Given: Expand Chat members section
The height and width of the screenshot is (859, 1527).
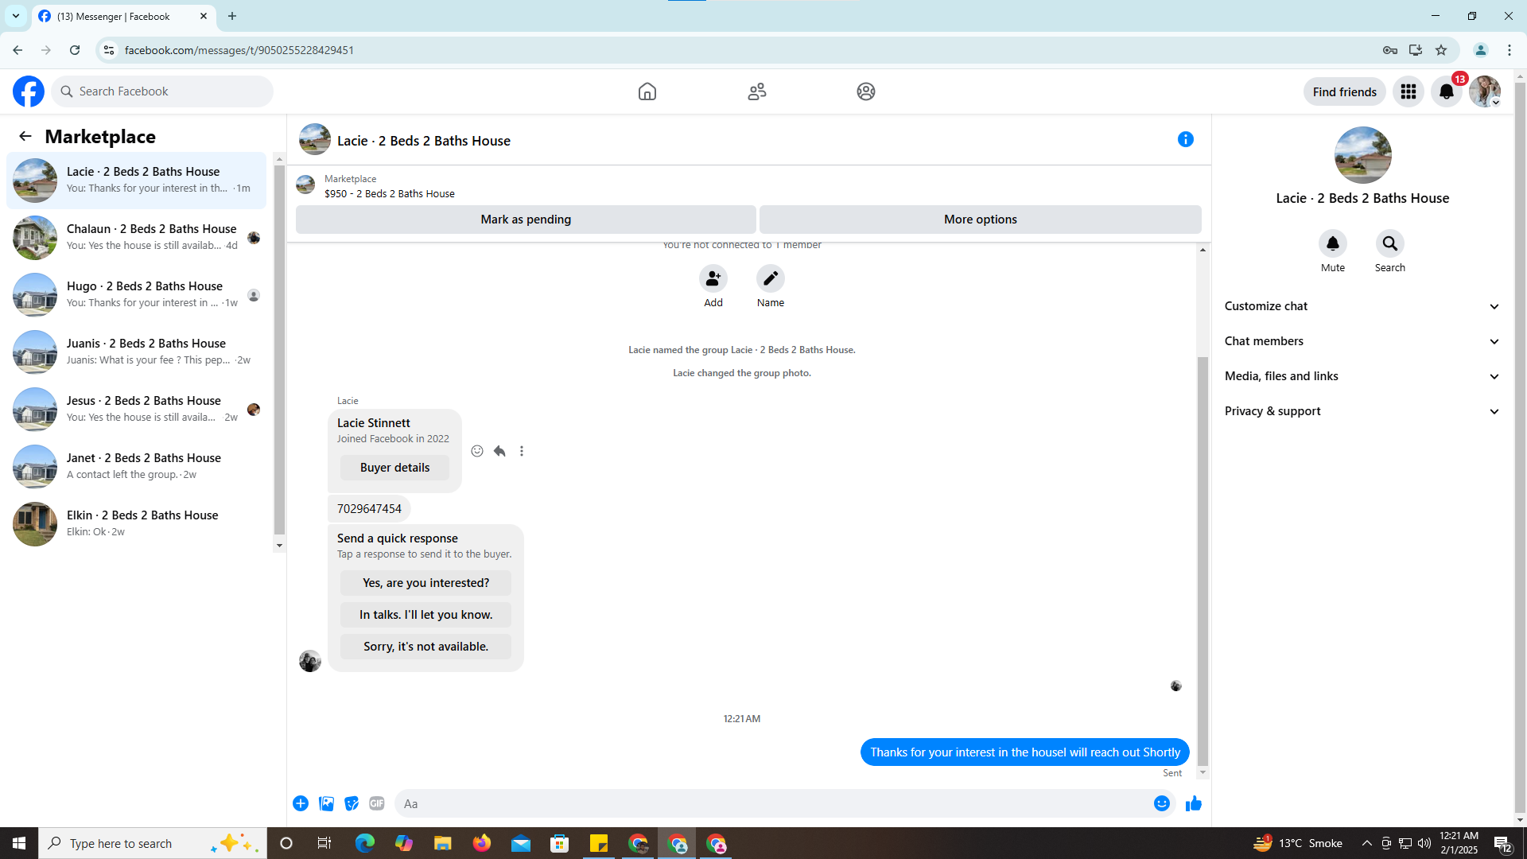Looking at the screenshot, I should [1362, 341].
